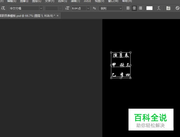Click the font size tT icon
The image size is (180, 137).
(x=67, y=8)
